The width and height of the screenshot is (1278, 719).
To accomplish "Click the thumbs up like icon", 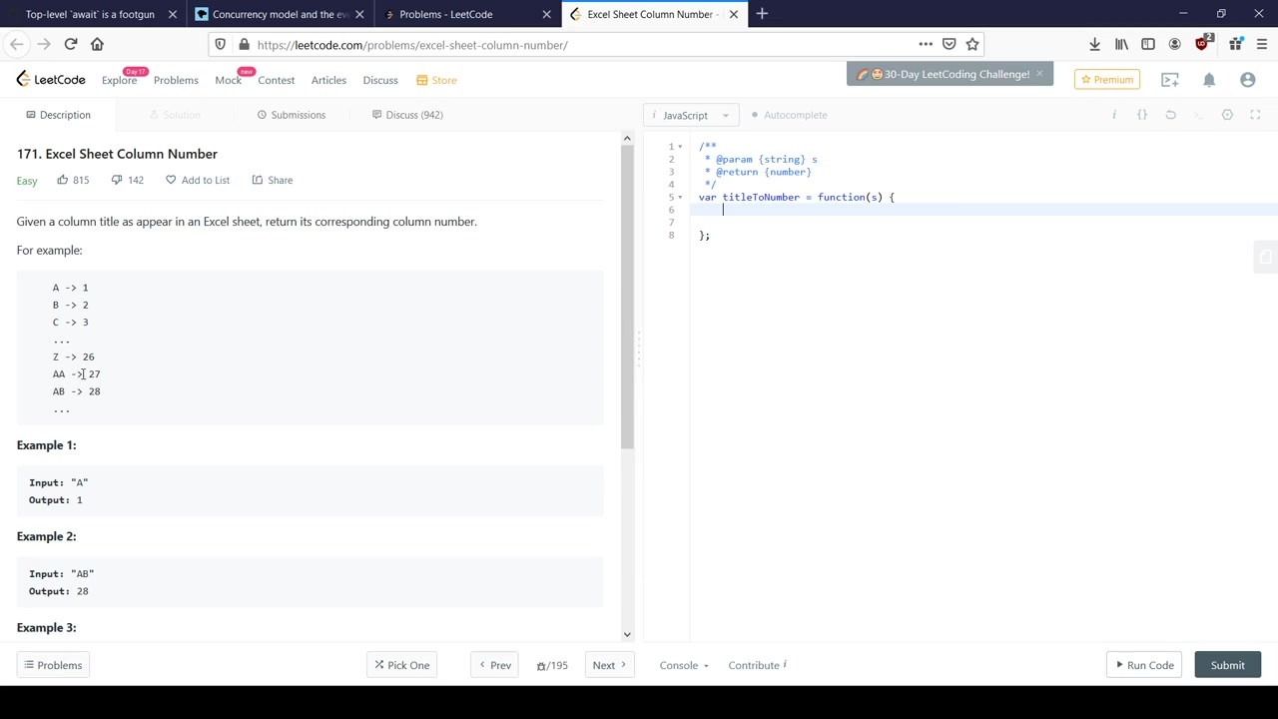I will coord(63,180).
